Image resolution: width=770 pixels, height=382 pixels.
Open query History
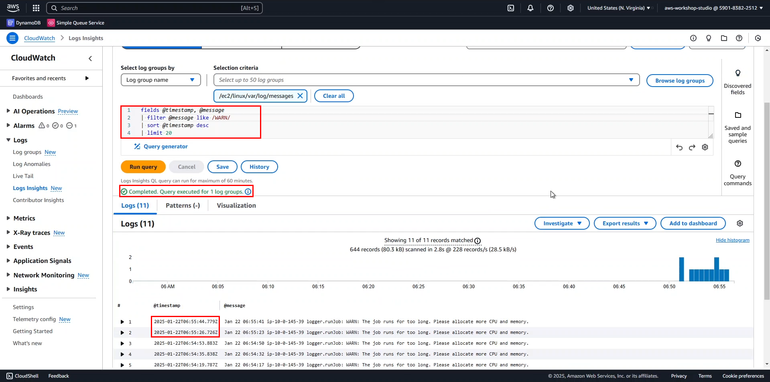259,167
